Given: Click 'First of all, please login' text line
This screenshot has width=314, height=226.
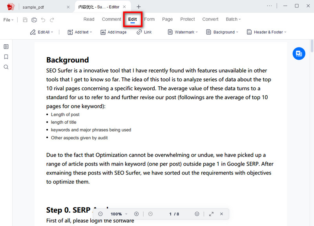Looking at the screenshot, I should pos(90,221).
